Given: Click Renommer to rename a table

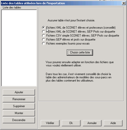Looking at the screenshot, I should click(19, 99).
